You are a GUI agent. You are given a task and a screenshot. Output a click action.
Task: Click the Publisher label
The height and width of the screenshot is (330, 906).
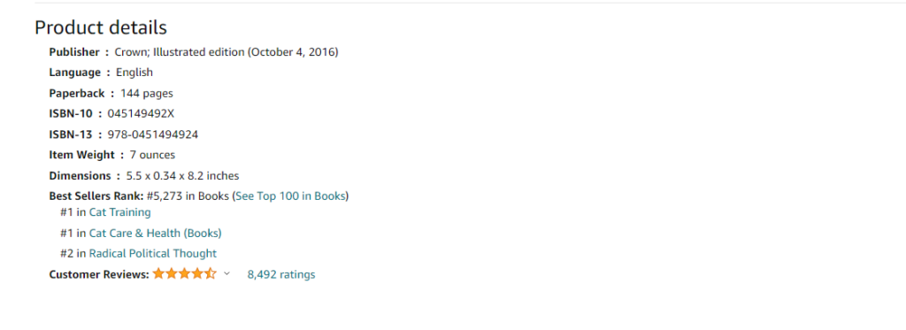click(x=74, y=52)
